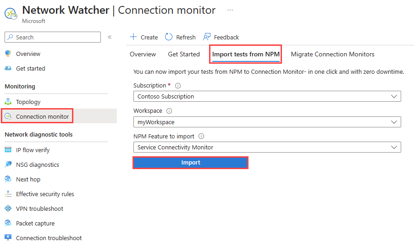Click the Feedback person icon
Screen dimensions: 414x247
click(x=206, y=37)
